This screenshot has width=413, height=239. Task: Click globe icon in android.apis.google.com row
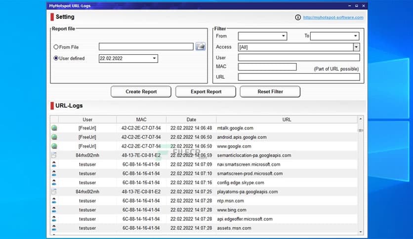(54, 137)
